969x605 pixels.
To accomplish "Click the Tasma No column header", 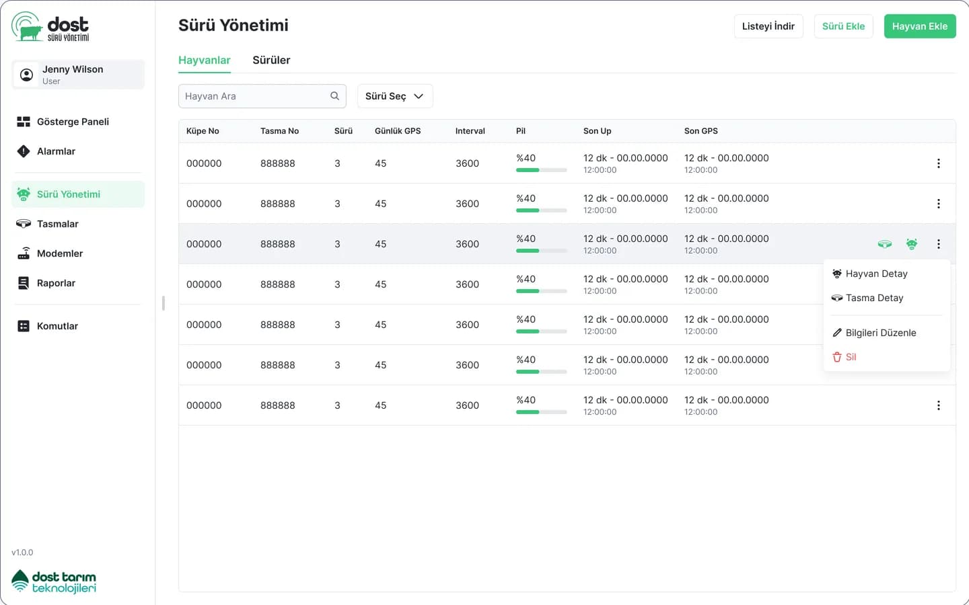I will pyautogui.click(x=279, y=131).
